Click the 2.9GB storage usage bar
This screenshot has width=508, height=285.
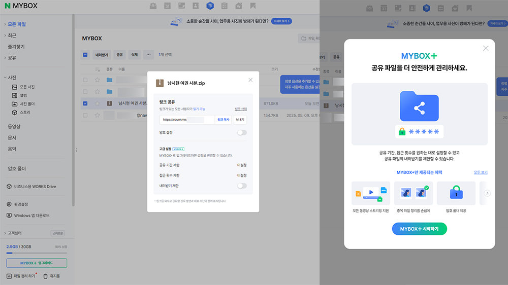37,252
